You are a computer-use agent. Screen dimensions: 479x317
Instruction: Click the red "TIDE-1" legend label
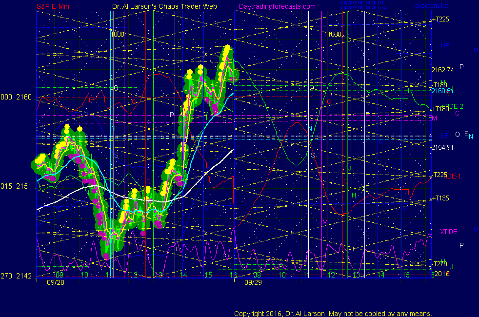click(452, 176)
